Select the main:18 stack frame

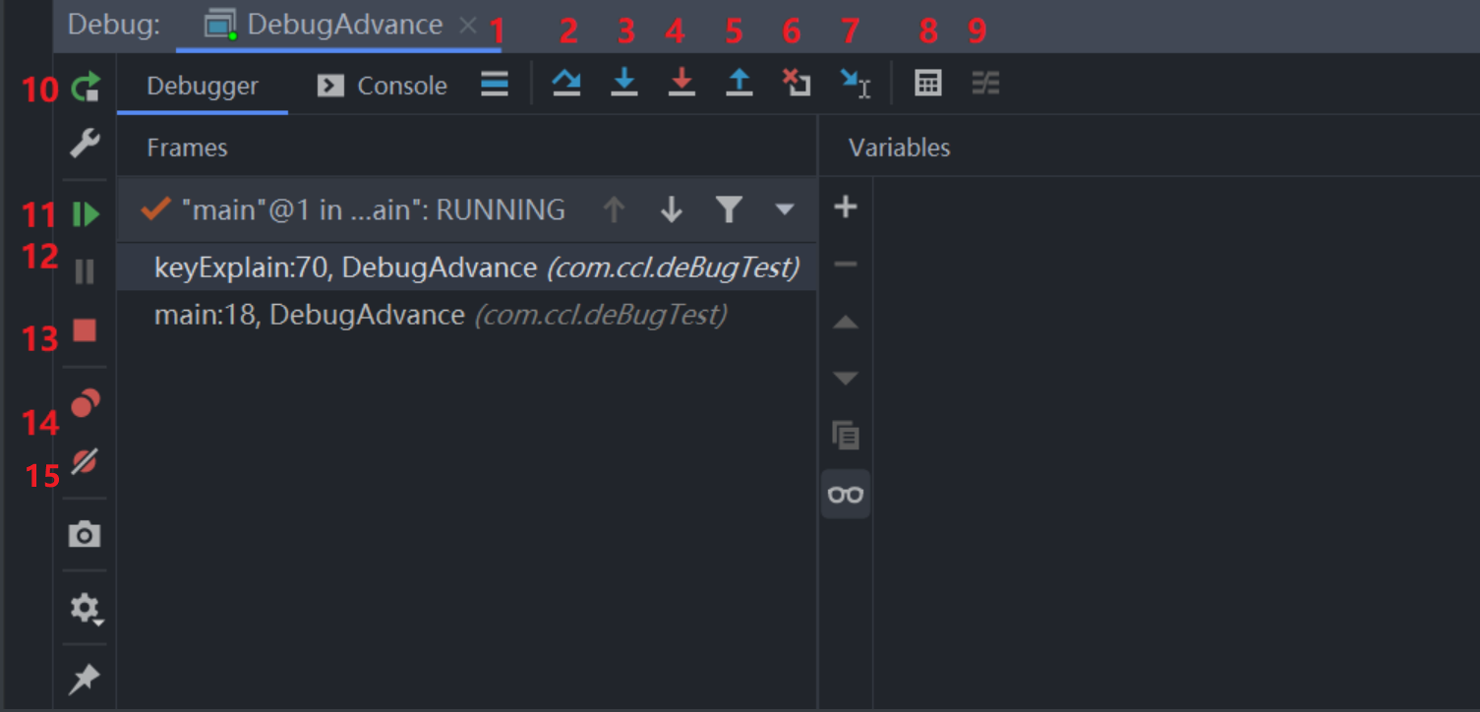[467, 315]
